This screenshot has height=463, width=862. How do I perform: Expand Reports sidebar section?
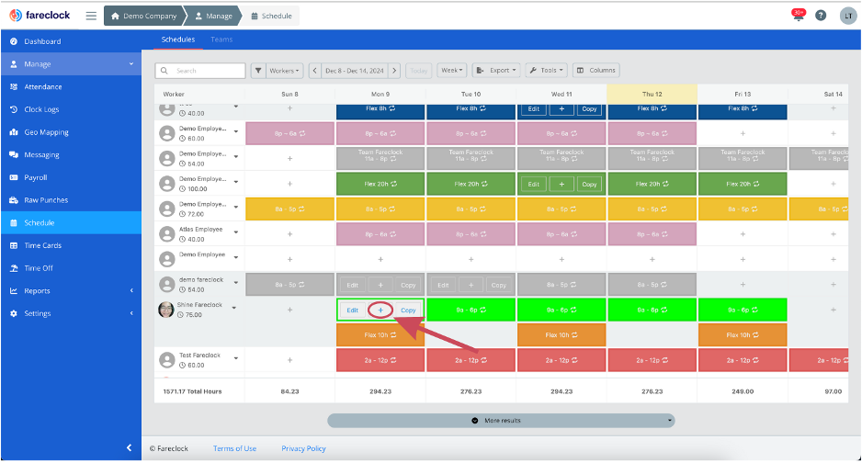[71, 290]
